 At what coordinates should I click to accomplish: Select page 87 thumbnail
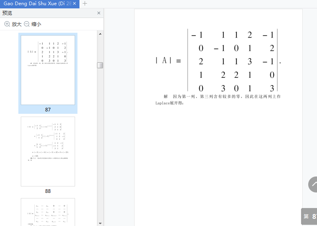48,70
